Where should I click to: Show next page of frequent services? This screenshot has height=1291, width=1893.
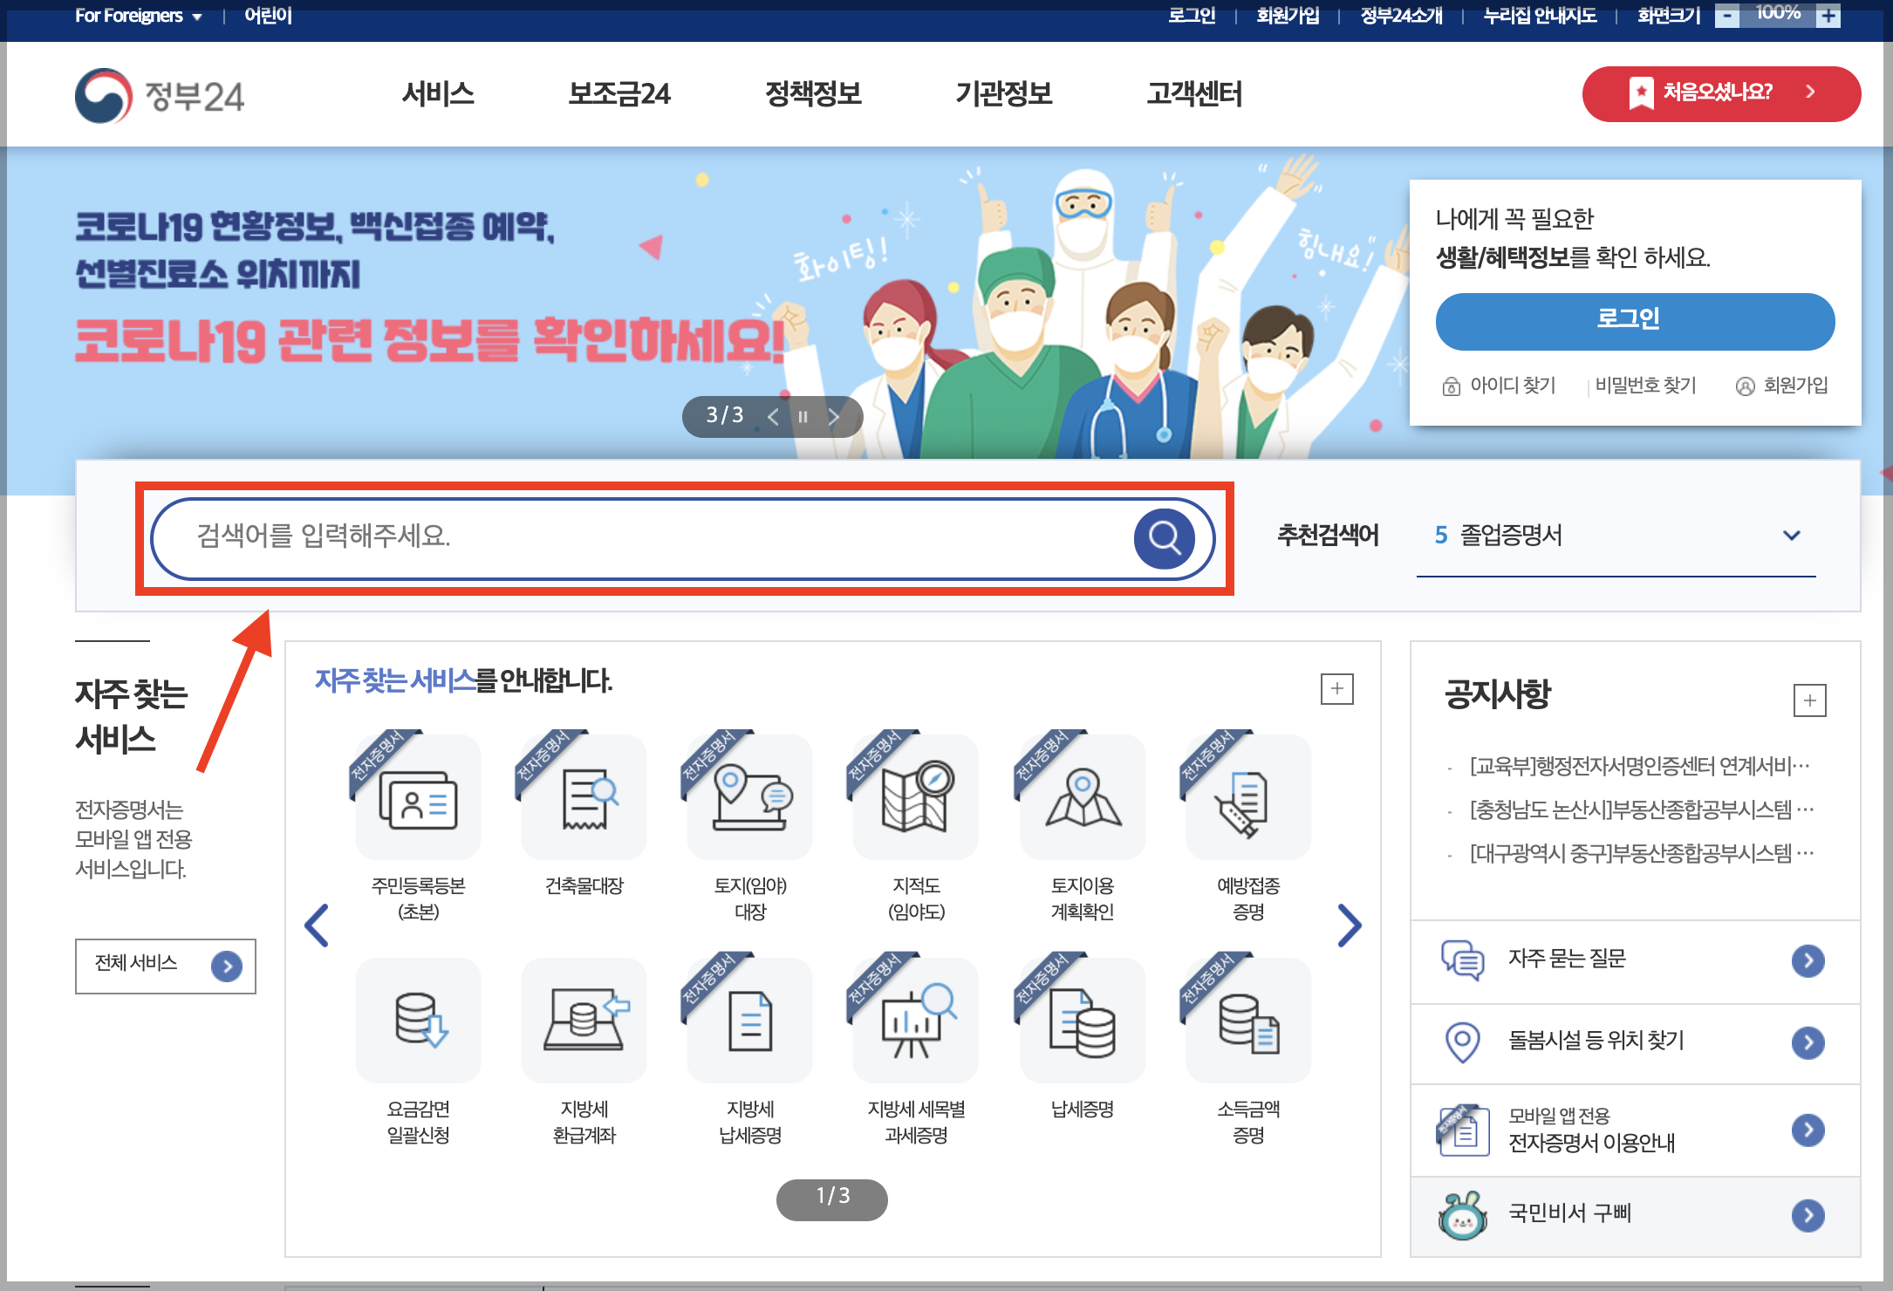tap(1349, 926)
